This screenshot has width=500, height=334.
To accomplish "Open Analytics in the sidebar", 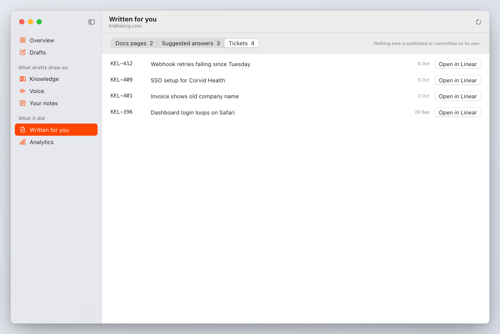I will 56,142.
